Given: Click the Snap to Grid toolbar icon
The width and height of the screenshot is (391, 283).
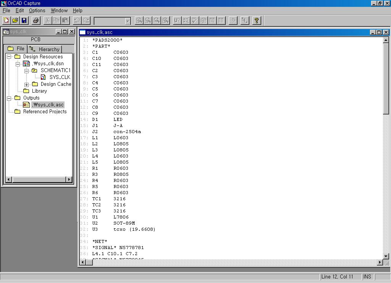Looking at the screenshot, I should click(233, 21).
